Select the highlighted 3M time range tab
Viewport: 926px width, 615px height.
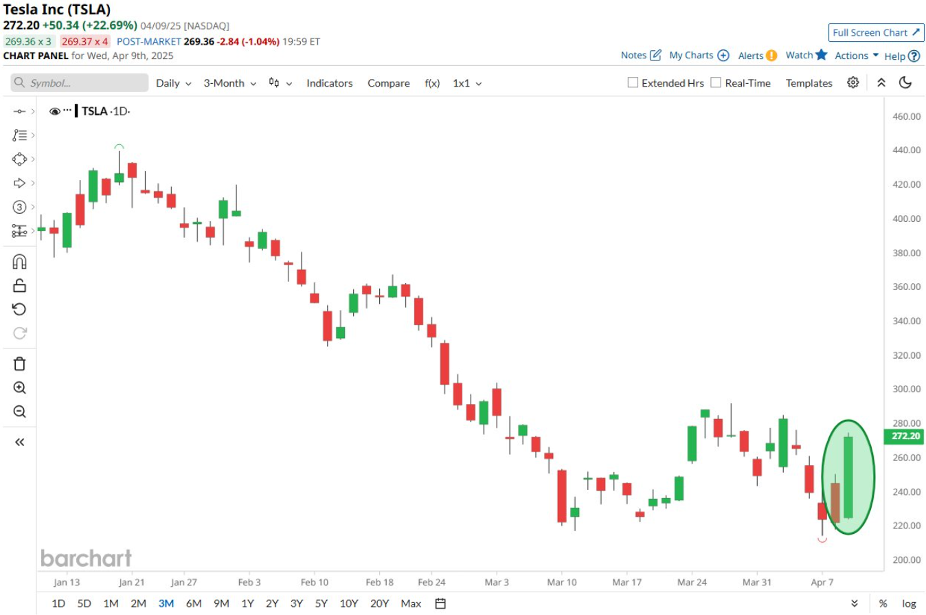coord(166,603)
